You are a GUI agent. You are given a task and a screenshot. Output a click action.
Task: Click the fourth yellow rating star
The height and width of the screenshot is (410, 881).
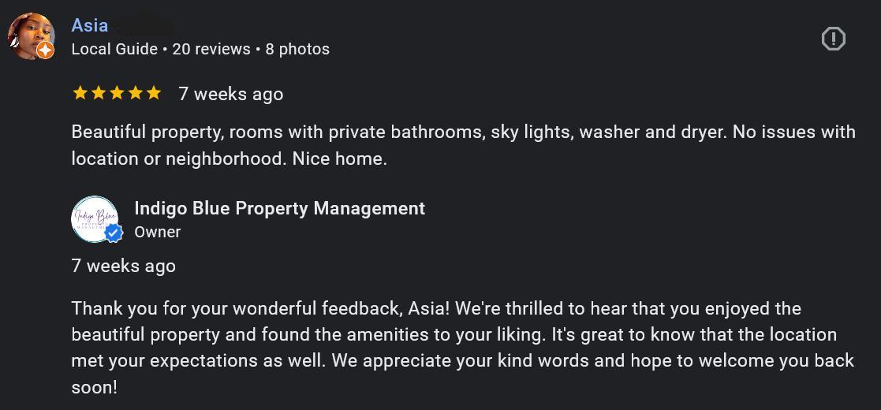135,93
